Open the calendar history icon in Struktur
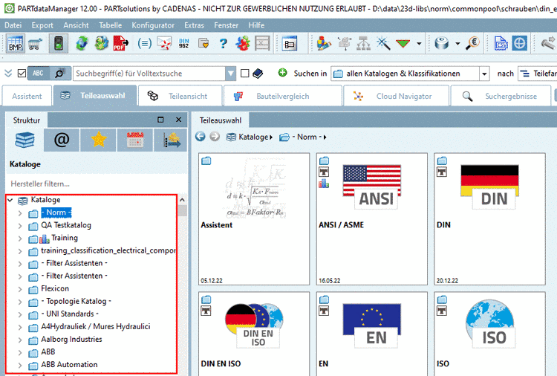This screenshot has width=557, height=376. [x=135, y=140]
